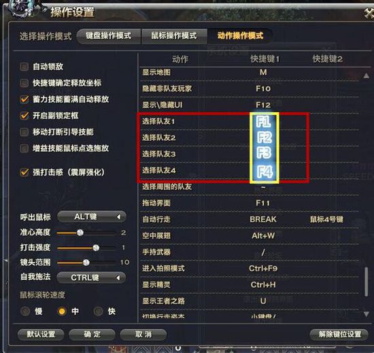Toggle 强打击感 (震屏强化) checkbox
This screenshot has height=353, width=374.
tap(24, 172)
